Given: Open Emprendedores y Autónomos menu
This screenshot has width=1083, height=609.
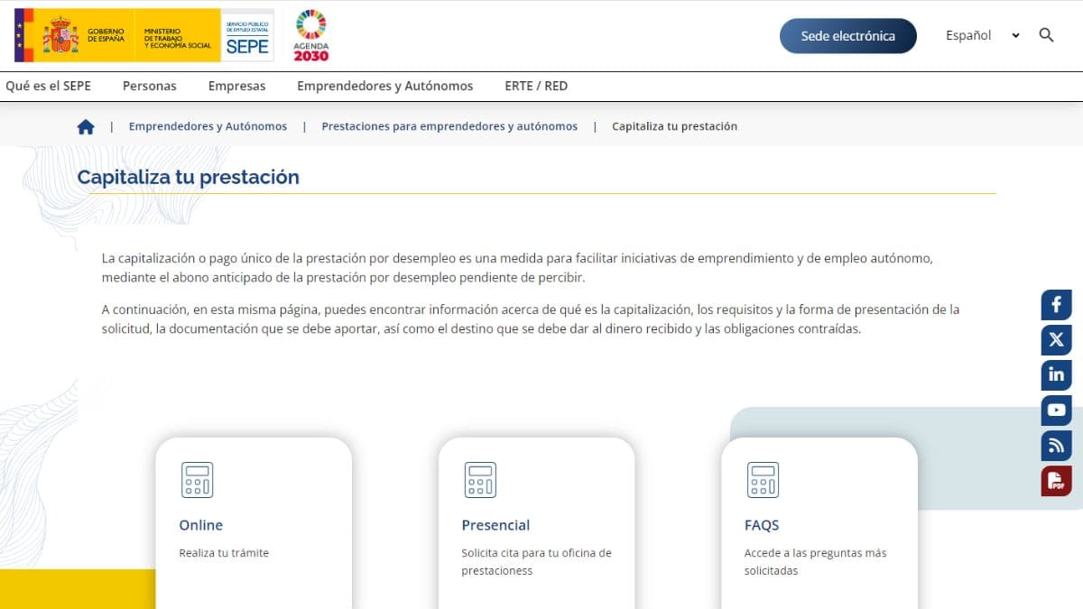Looking at the screenshot, I should [x=384, y=86].
